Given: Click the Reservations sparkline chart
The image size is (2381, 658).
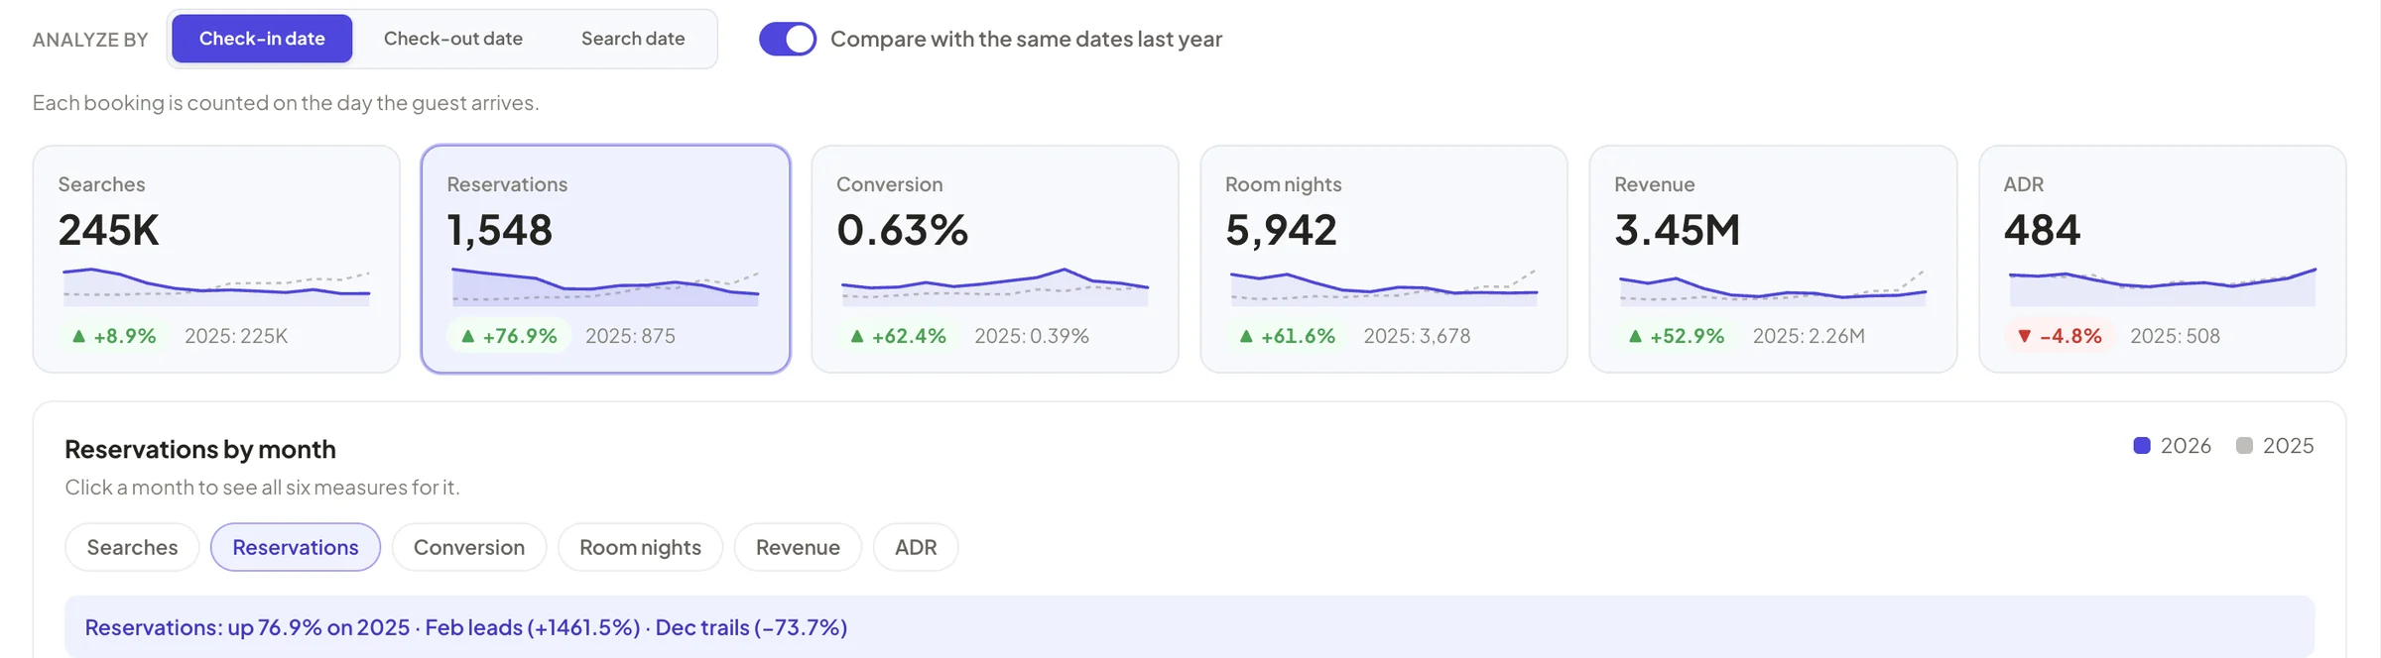Looking at the screenshot, I should (605, 286).
